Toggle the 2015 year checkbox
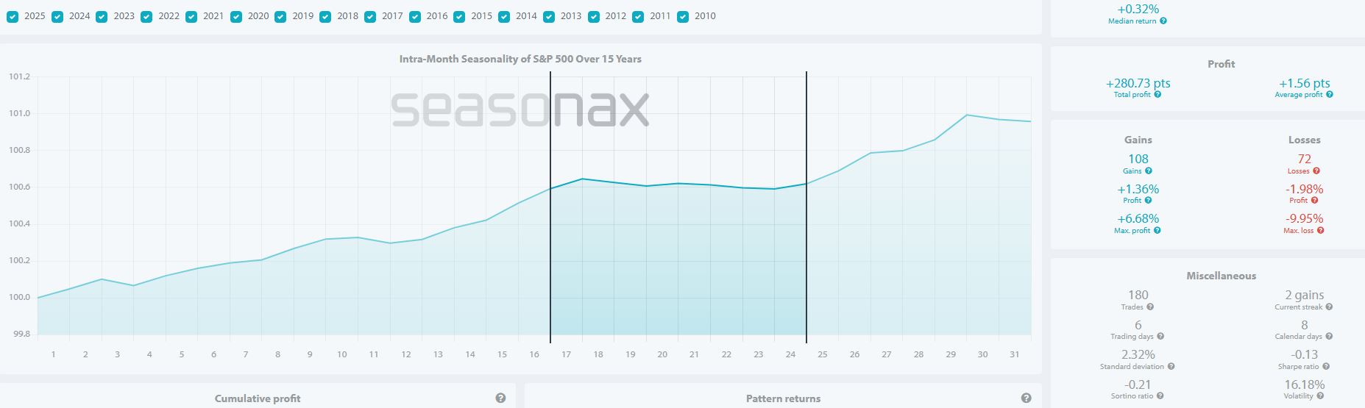Viewport: 1365px width, 408px height. 460,16
